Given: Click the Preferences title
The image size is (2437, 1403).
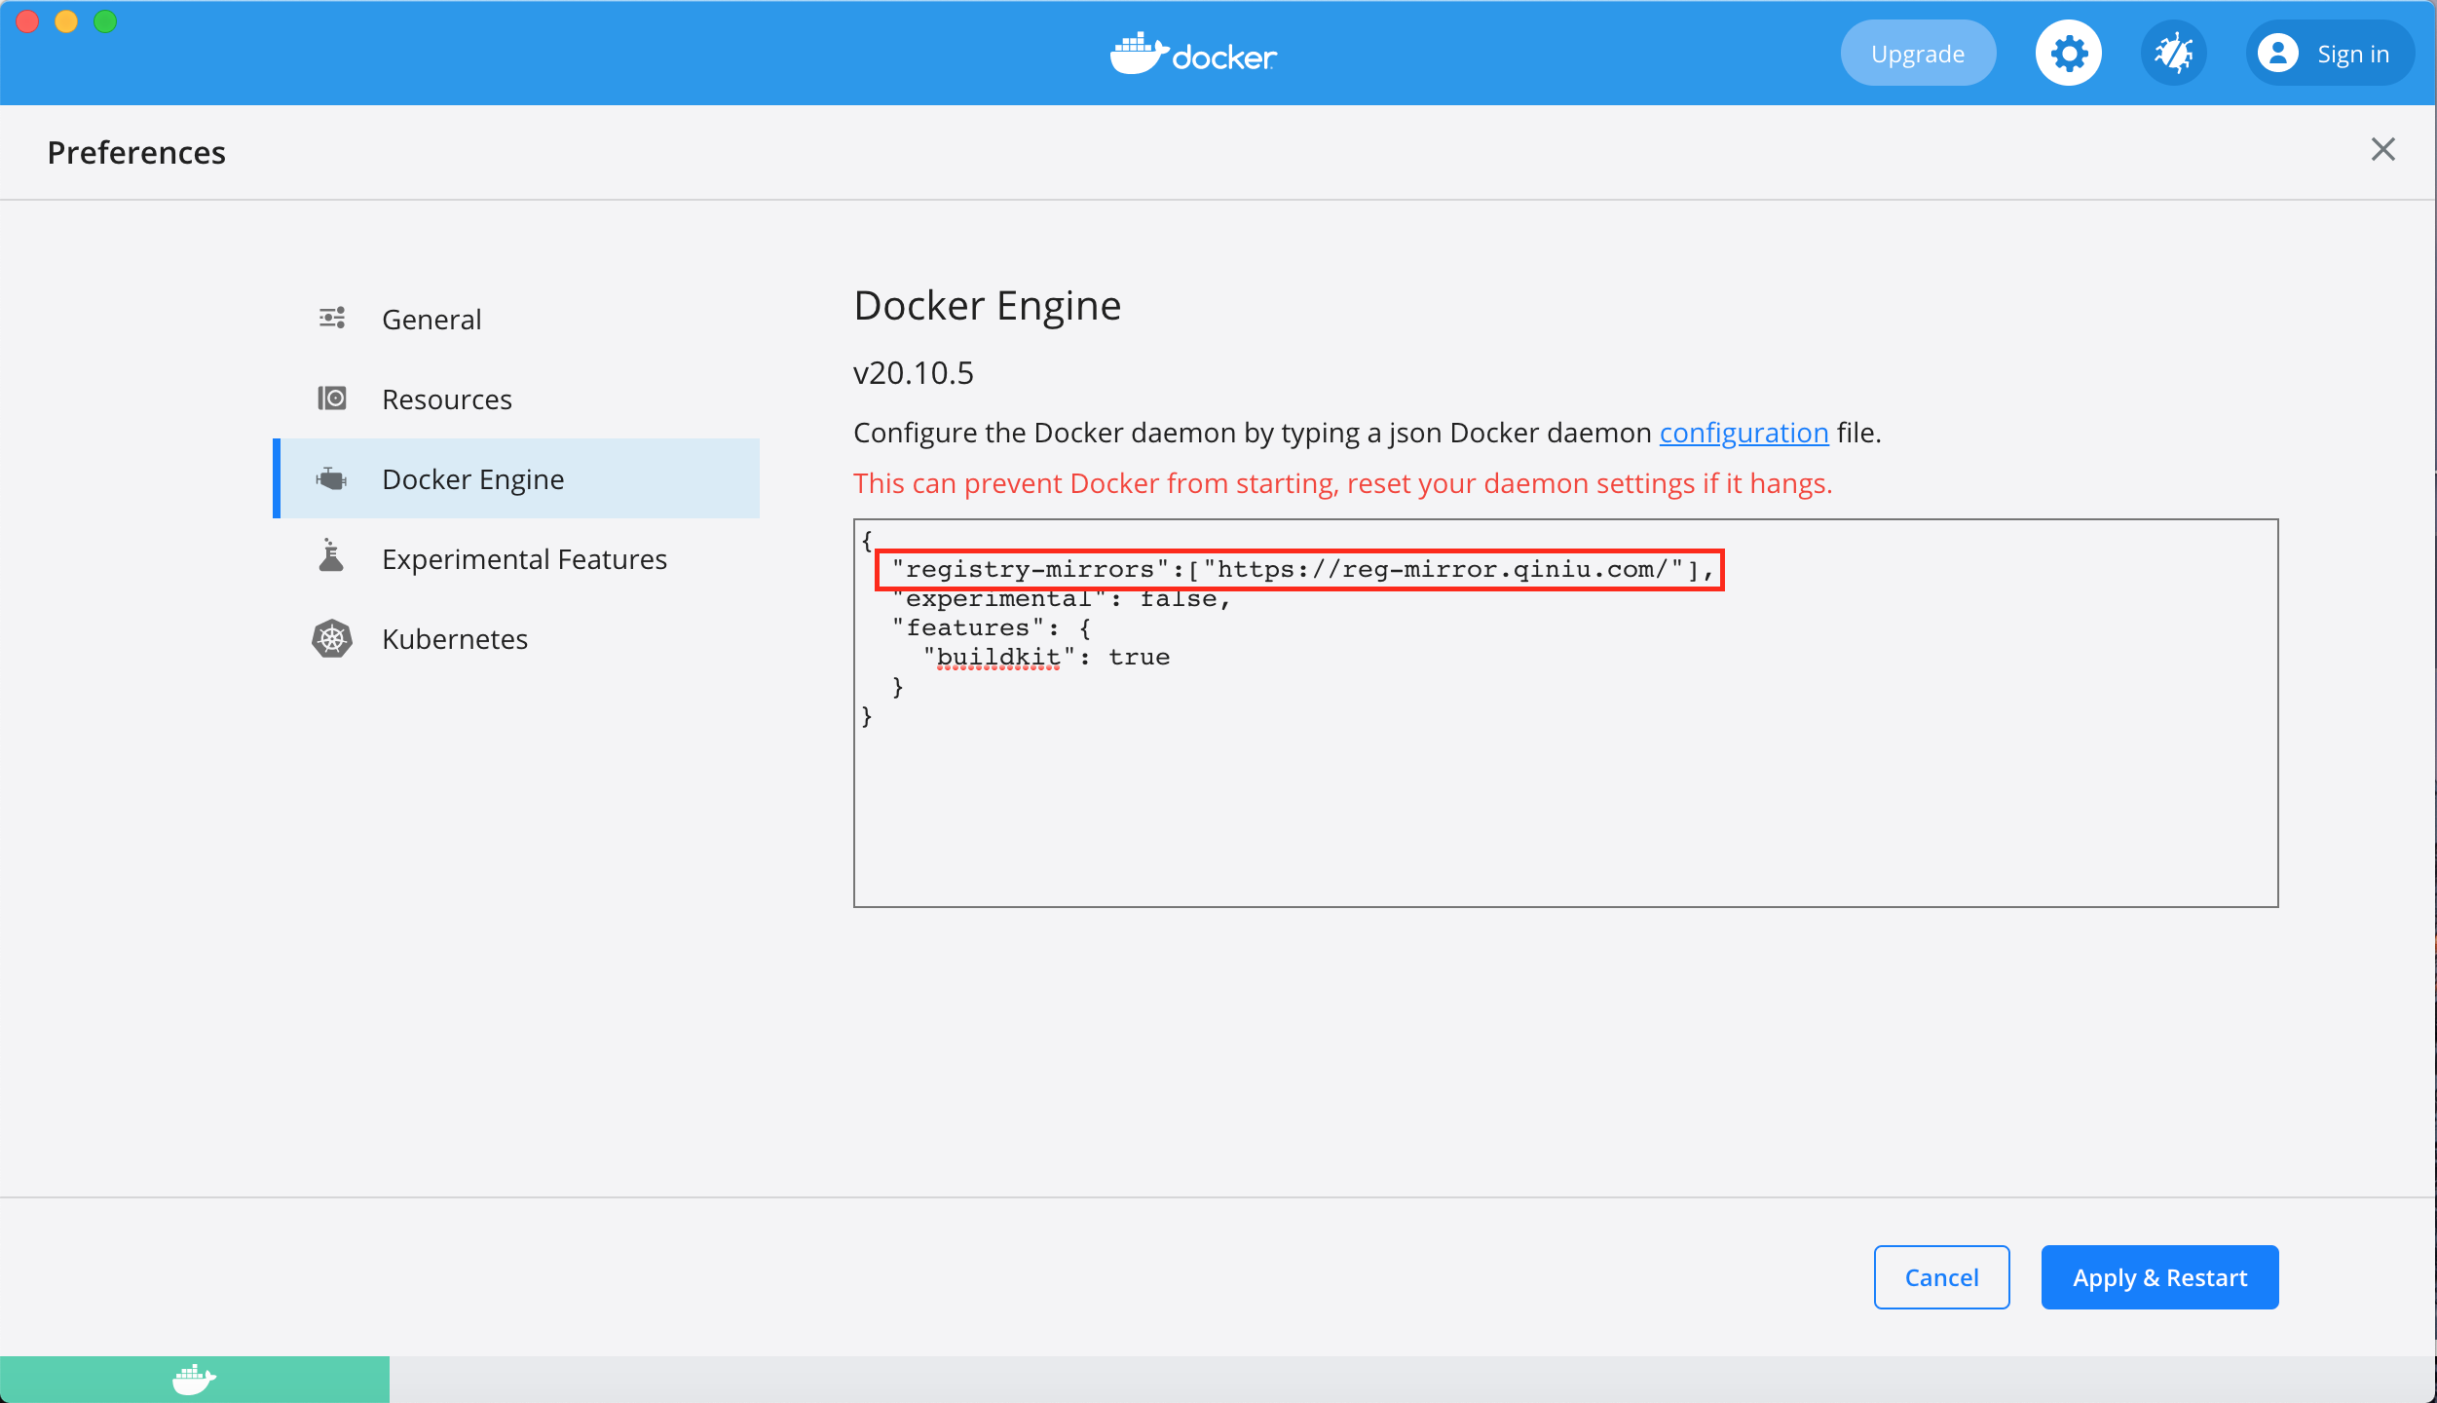Looking at the screenshot, I should click(136, 152).
